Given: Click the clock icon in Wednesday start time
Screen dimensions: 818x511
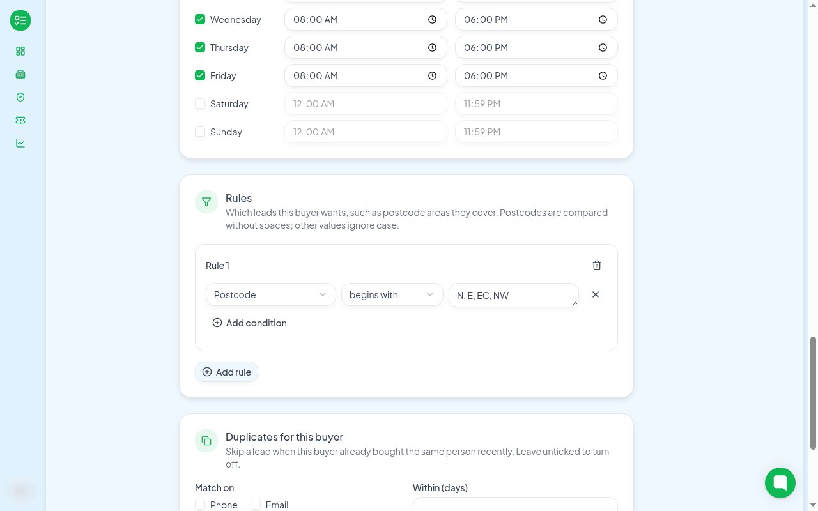Looking at the screenshot, I should [432, 20].
